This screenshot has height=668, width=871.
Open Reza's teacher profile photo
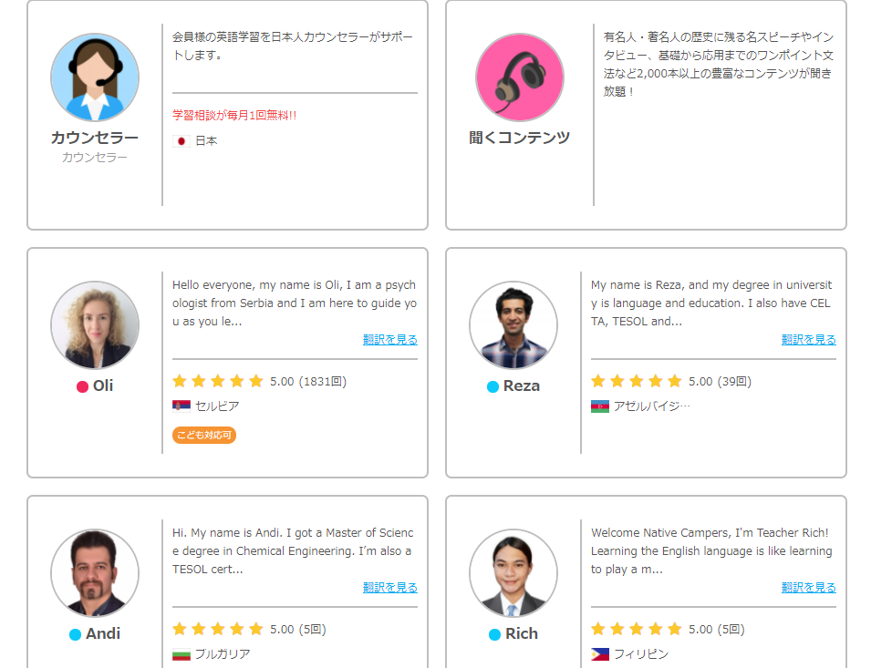tap(513, 325)
